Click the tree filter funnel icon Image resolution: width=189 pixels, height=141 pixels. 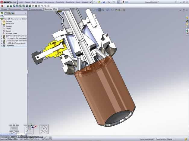pos(2,16)
